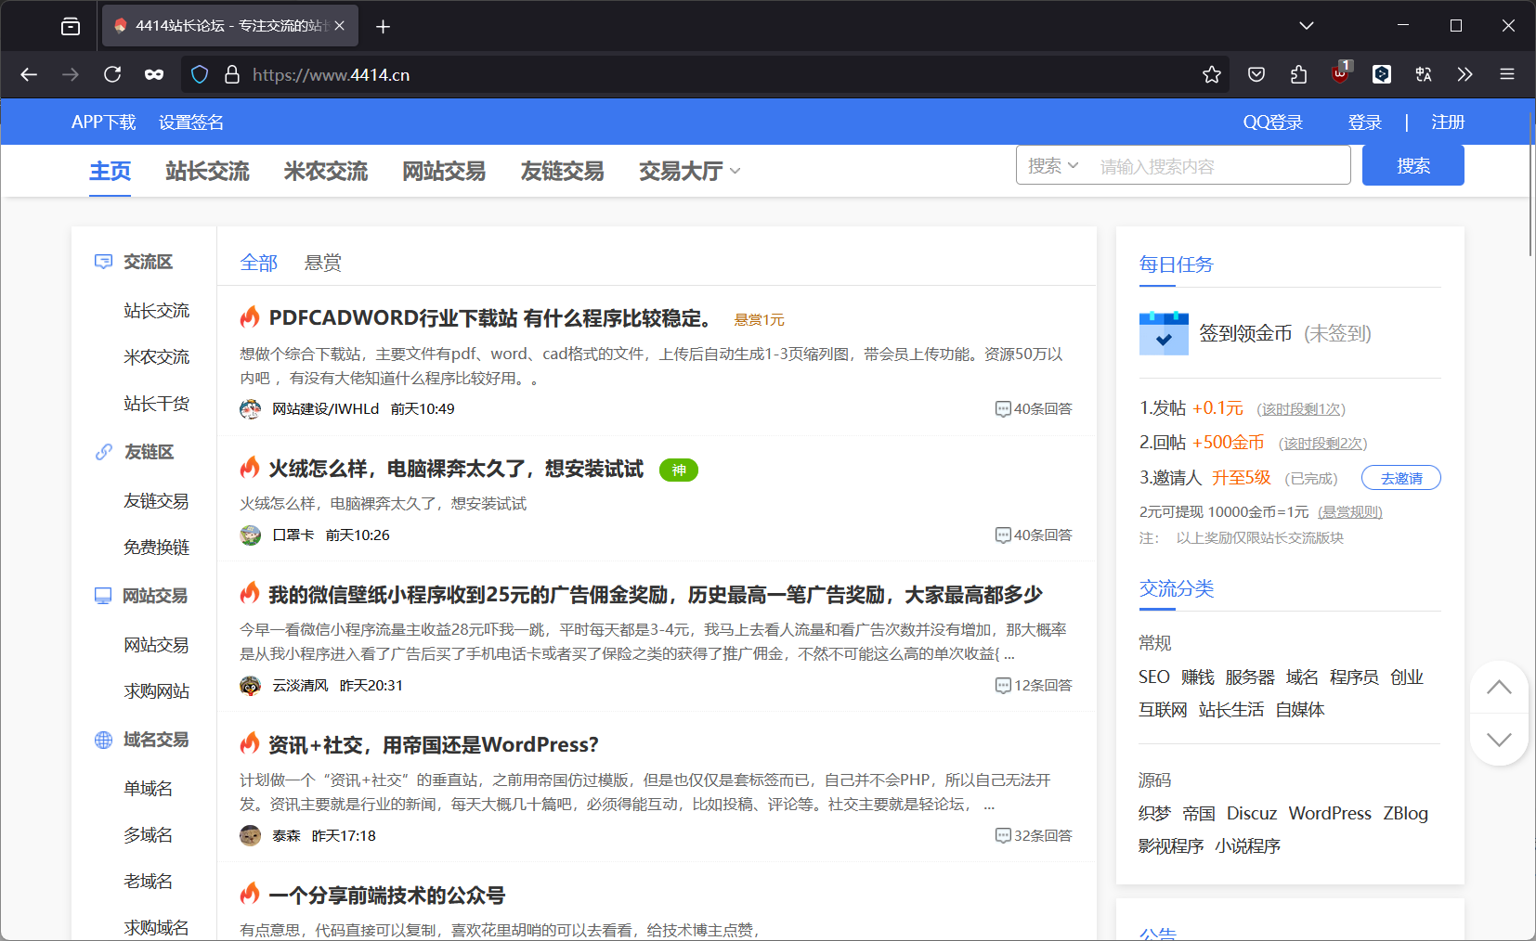
Task: Click the 域名交易 globe icon
Action: coord(103,740)
